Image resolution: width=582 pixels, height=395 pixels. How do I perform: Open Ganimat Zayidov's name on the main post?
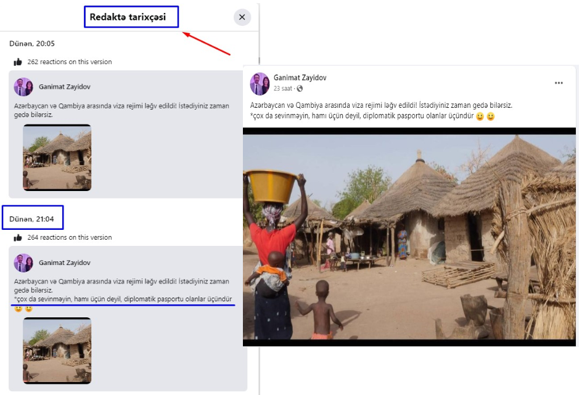coord(300,78)
